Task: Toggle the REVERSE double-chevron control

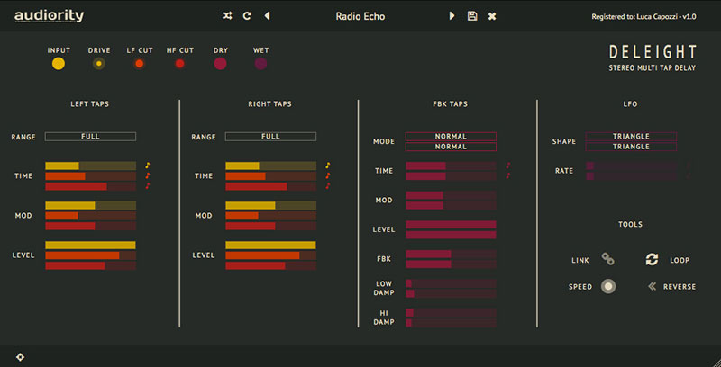Action: coord(652,287)
